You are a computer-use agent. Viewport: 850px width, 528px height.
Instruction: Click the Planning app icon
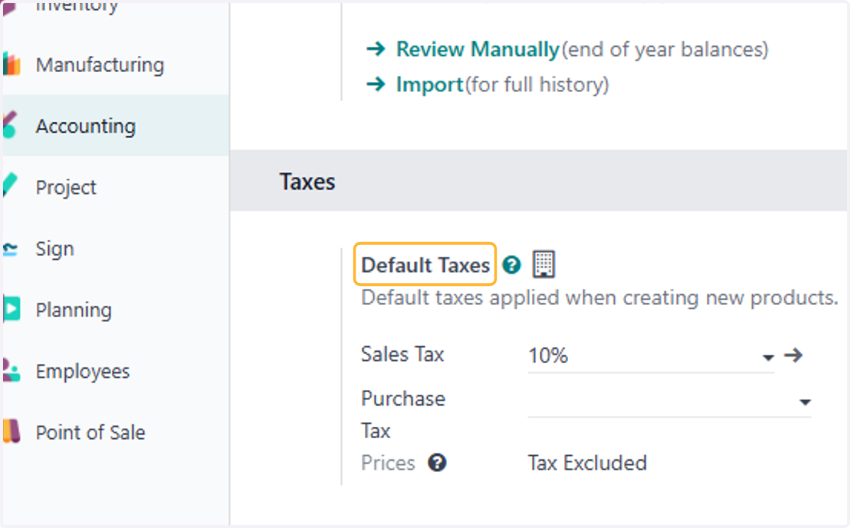pos(11,310)
